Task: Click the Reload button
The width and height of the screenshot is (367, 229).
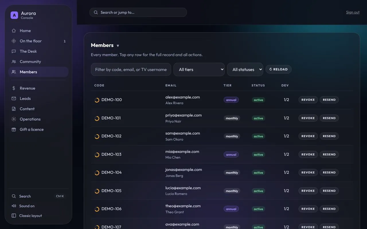Action: point(278,69)
